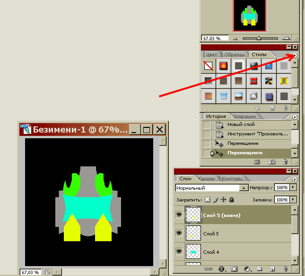This screenshot has width=305, height=276.
Task: Click new adjustment layer icon
Action: pyautogui.click(x=247, y=269)
